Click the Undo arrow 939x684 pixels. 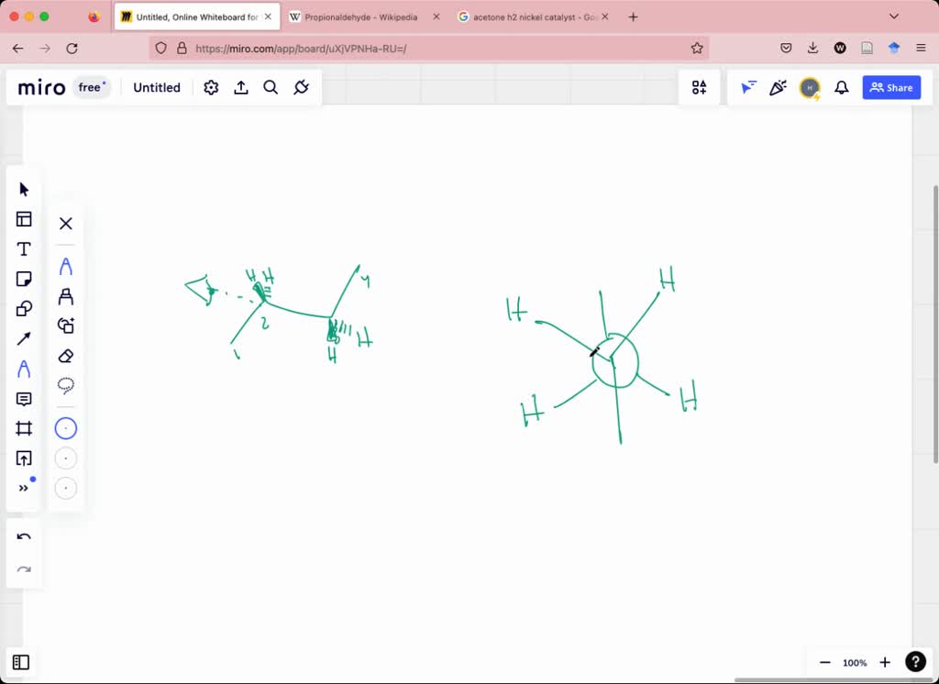(24, 537)
